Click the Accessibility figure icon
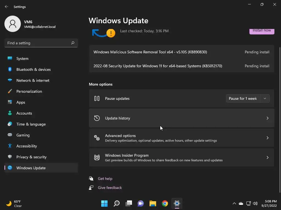This screenshot has width=281, height=210. (x=10, y=146)
